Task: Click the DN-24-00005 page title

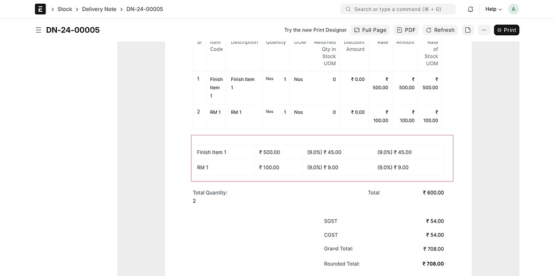Action: [x=73, y=30]
